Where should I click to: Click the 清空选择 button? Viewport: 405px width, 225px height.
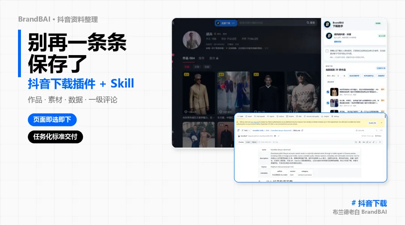(331, 82)
